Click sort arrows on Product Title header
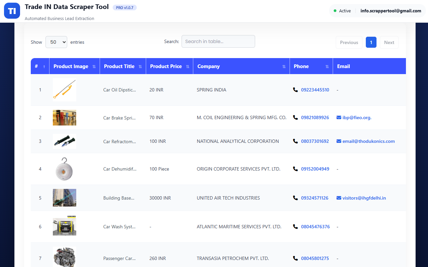The image size is (428, 267). pos(140,67)
